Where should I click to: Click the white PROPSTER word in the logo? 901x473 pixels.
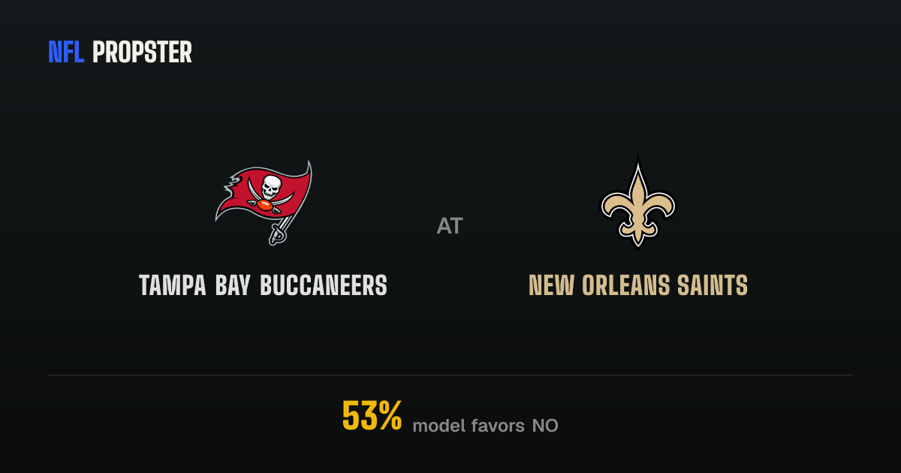coord(142,53)
